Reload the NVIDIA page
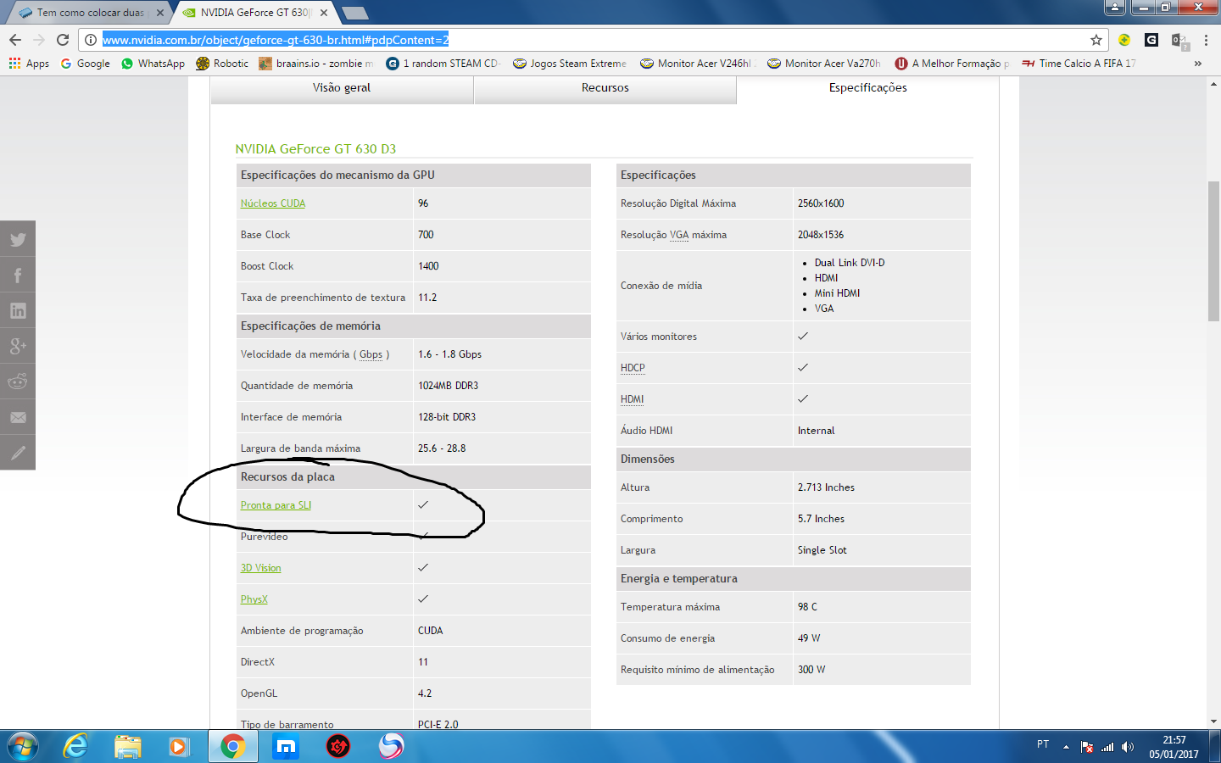Viewport: 1221px width, 763px height. tap(63, 40)
